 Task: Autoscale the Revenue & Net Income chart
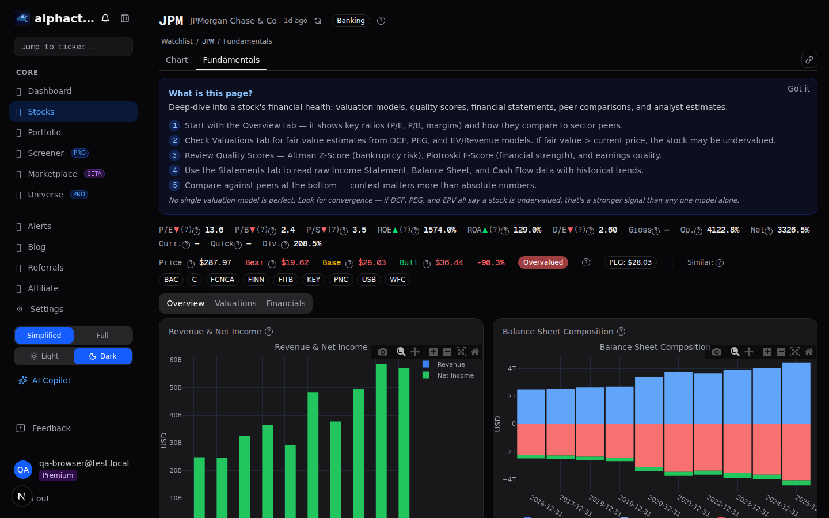click(461, 352)
